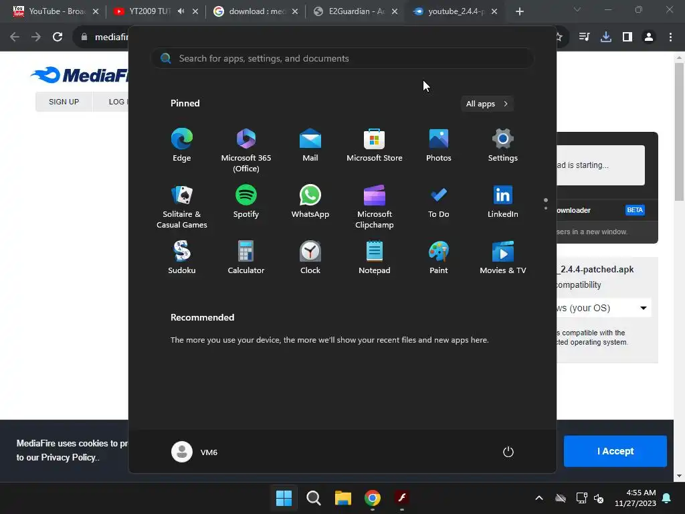Accept MediaFire cookies
This screenshot has height=514, width=685.
pos(615,451)
